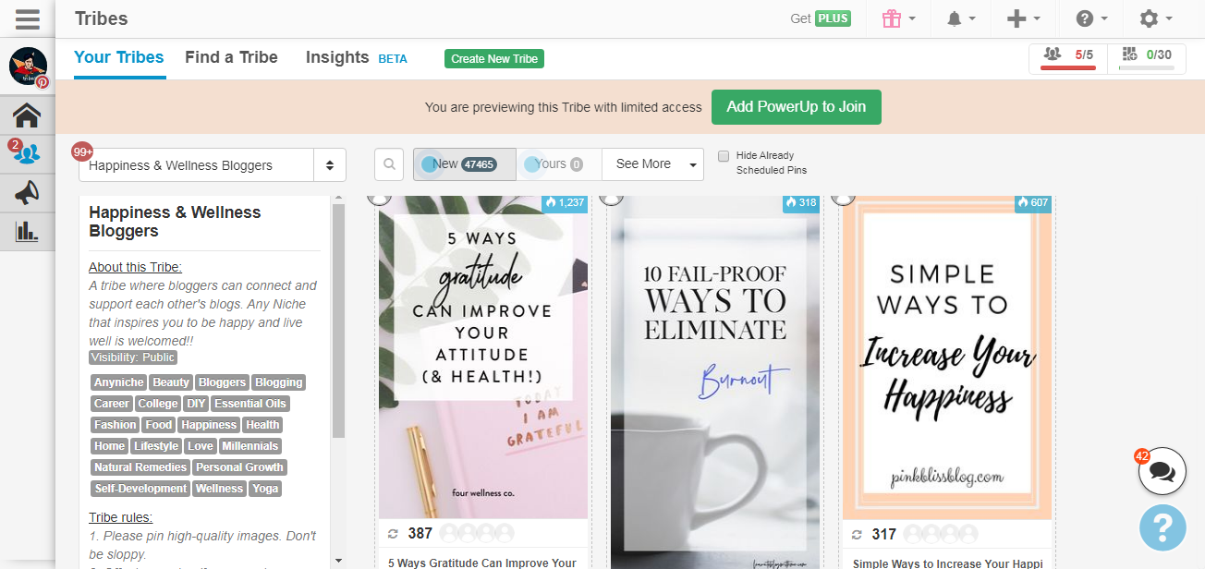Go to Home in the left sidebar

pyautogui.click(x=27, y=115)
